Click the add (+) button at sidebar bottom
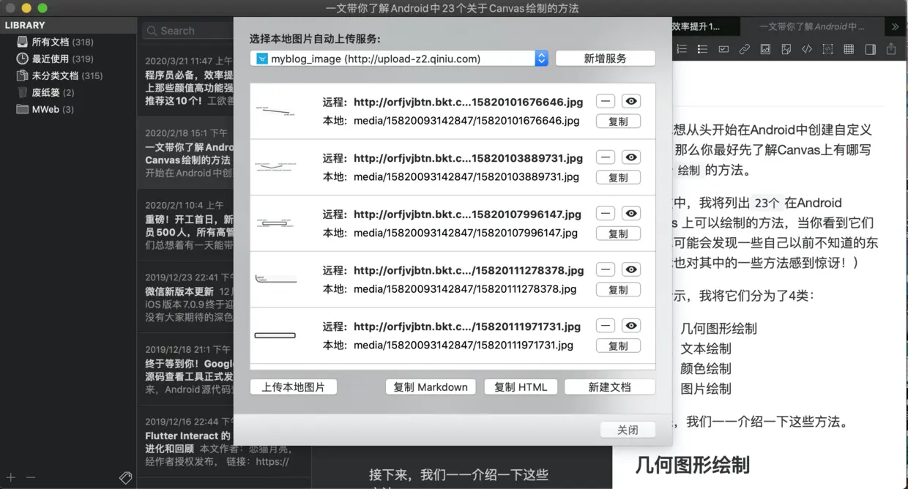This screenshot has height=489, width=908. (x=11, y=477)
